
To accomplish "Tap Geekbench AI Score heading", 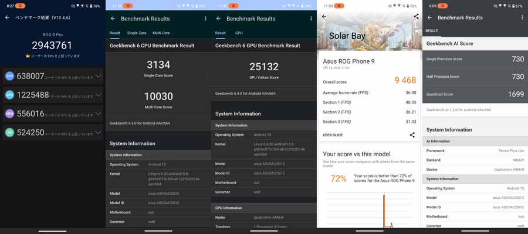I will [x=449, y=44].
